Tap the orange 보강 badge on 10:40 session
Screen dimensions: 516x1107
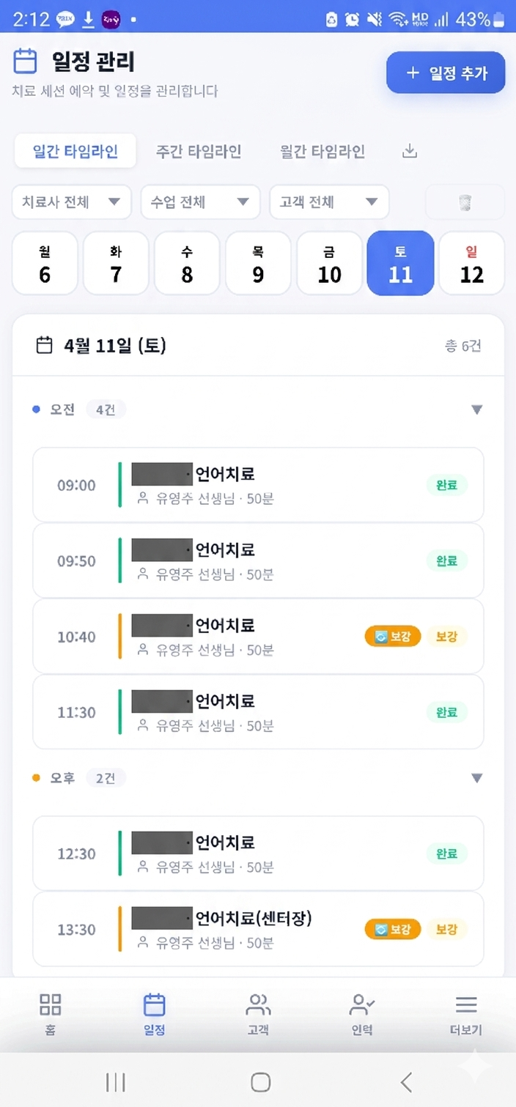[393, 637]
